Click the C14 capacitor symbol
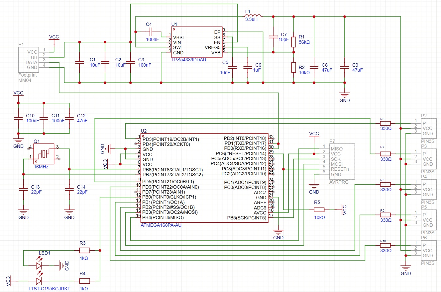The width and height of the screenshot is (441, 292). click(x=69, y=190)
